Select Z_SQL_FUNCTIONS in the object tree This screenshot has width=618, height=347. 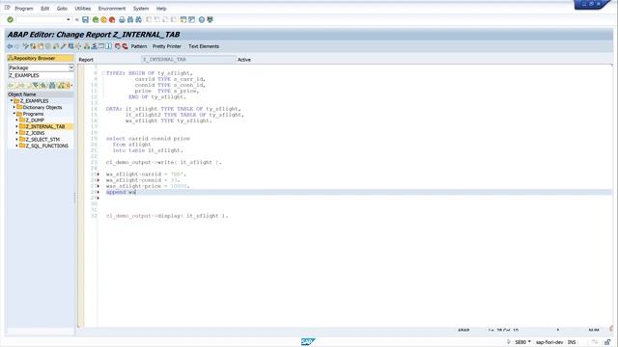[47, 146]
